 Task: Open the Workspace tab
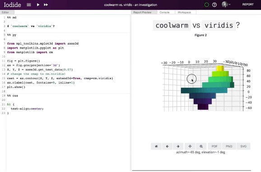(x=184, y=12)
